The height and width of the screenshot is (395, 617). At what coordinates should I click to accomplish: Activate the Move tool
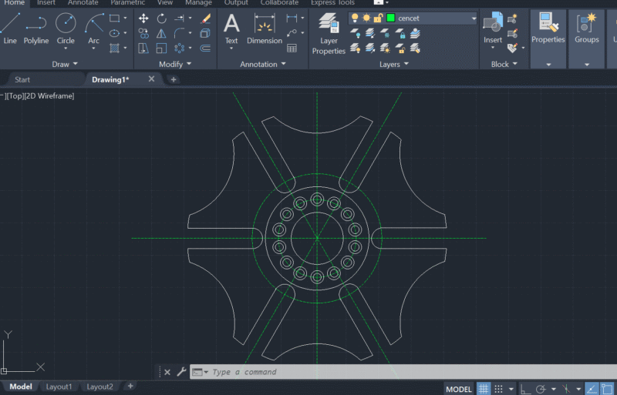(x=143, y=18)
